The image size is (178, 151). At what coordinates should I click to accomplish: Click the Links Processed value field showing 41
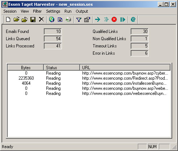pos(53,46)
